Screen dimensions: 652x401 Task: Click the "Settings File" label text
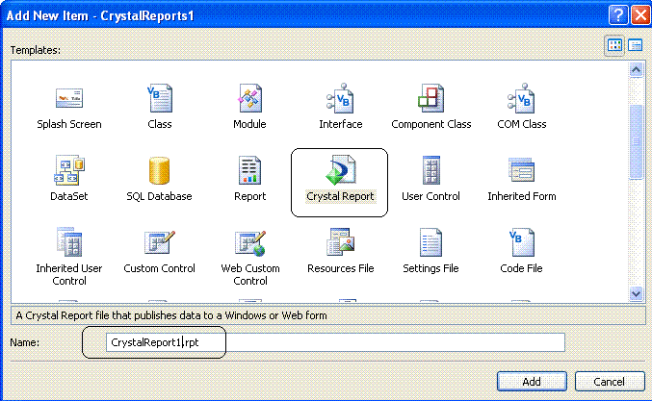click(430, 268)
